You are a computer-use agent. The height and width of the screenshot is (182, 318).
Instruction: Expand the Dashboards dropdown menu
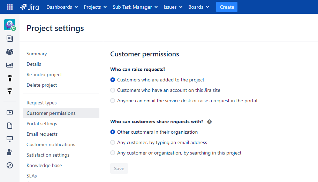[x=62, y=7]
